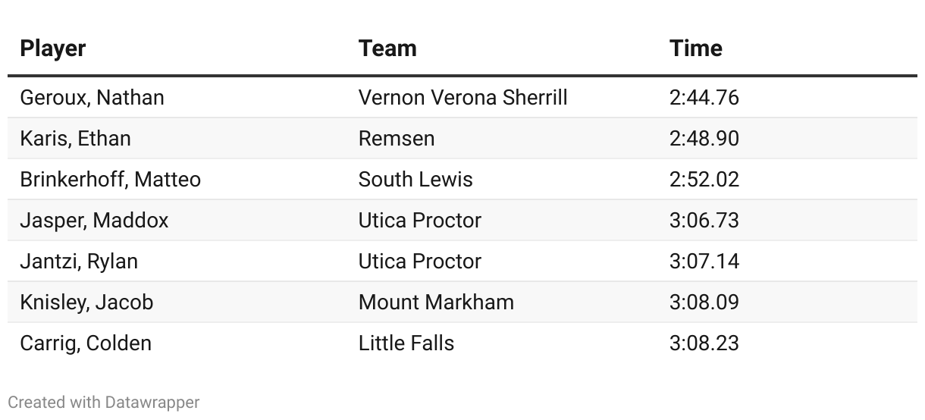
Task: Click the 2:48.90 time cell
Action: click(x=704, y=139)
